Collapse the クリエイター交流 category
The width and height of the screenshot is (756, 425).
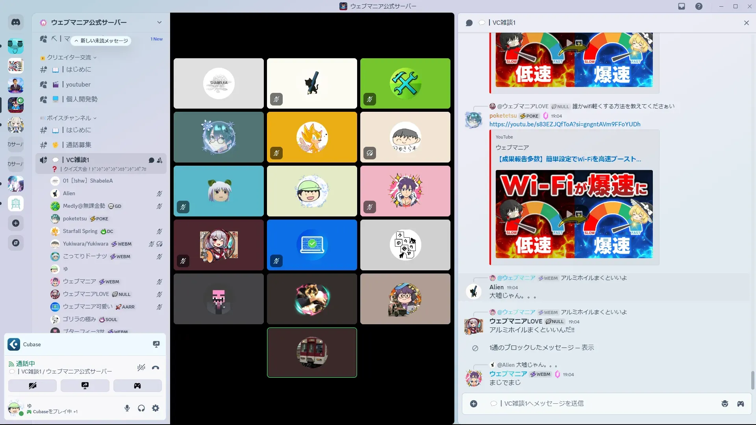69,57
